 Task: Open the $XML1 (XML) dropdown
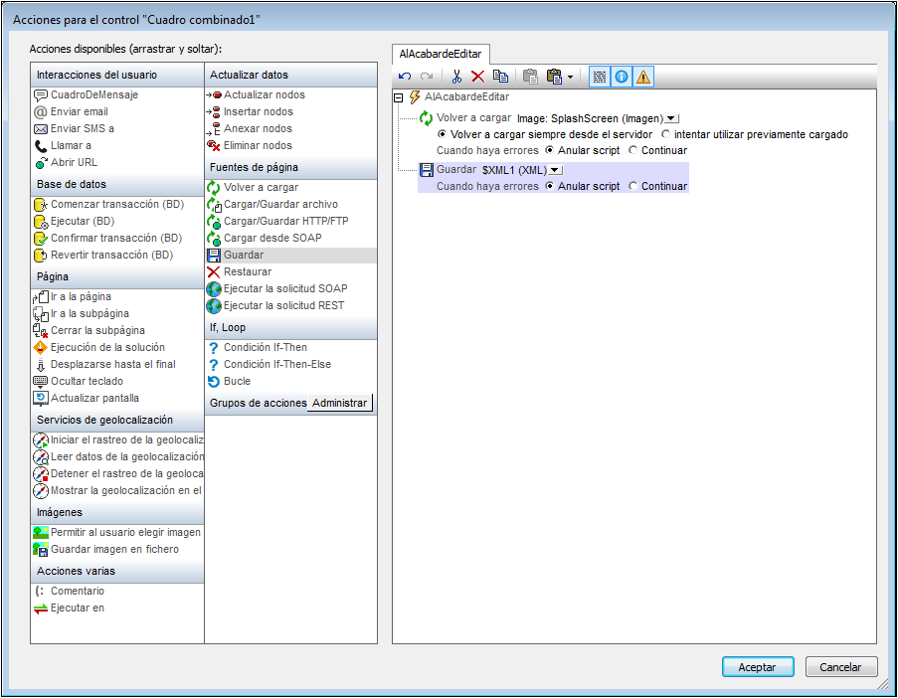pyautogui.click(x=555, y=170)
